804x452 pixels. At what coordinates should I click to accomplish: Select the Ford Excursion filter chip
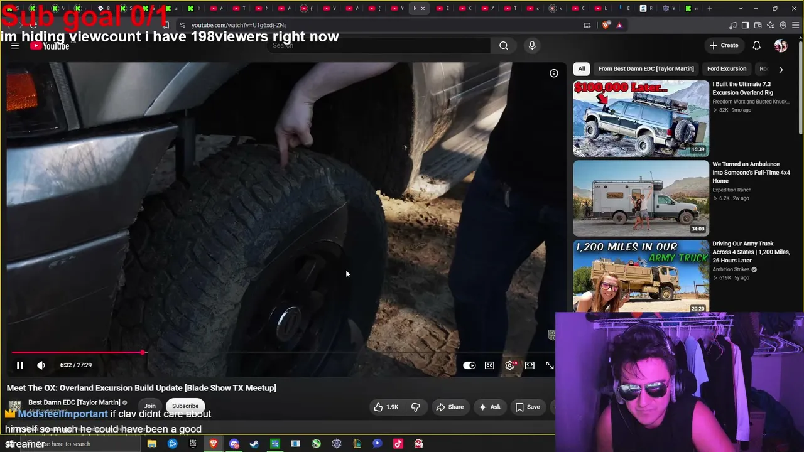[x=727, y=69]
